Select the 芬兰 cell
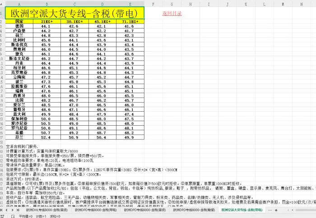316x218 pixels. (19, 137)
